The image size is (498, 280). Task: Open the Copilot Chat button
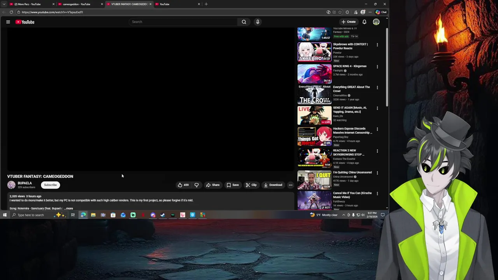381,12
